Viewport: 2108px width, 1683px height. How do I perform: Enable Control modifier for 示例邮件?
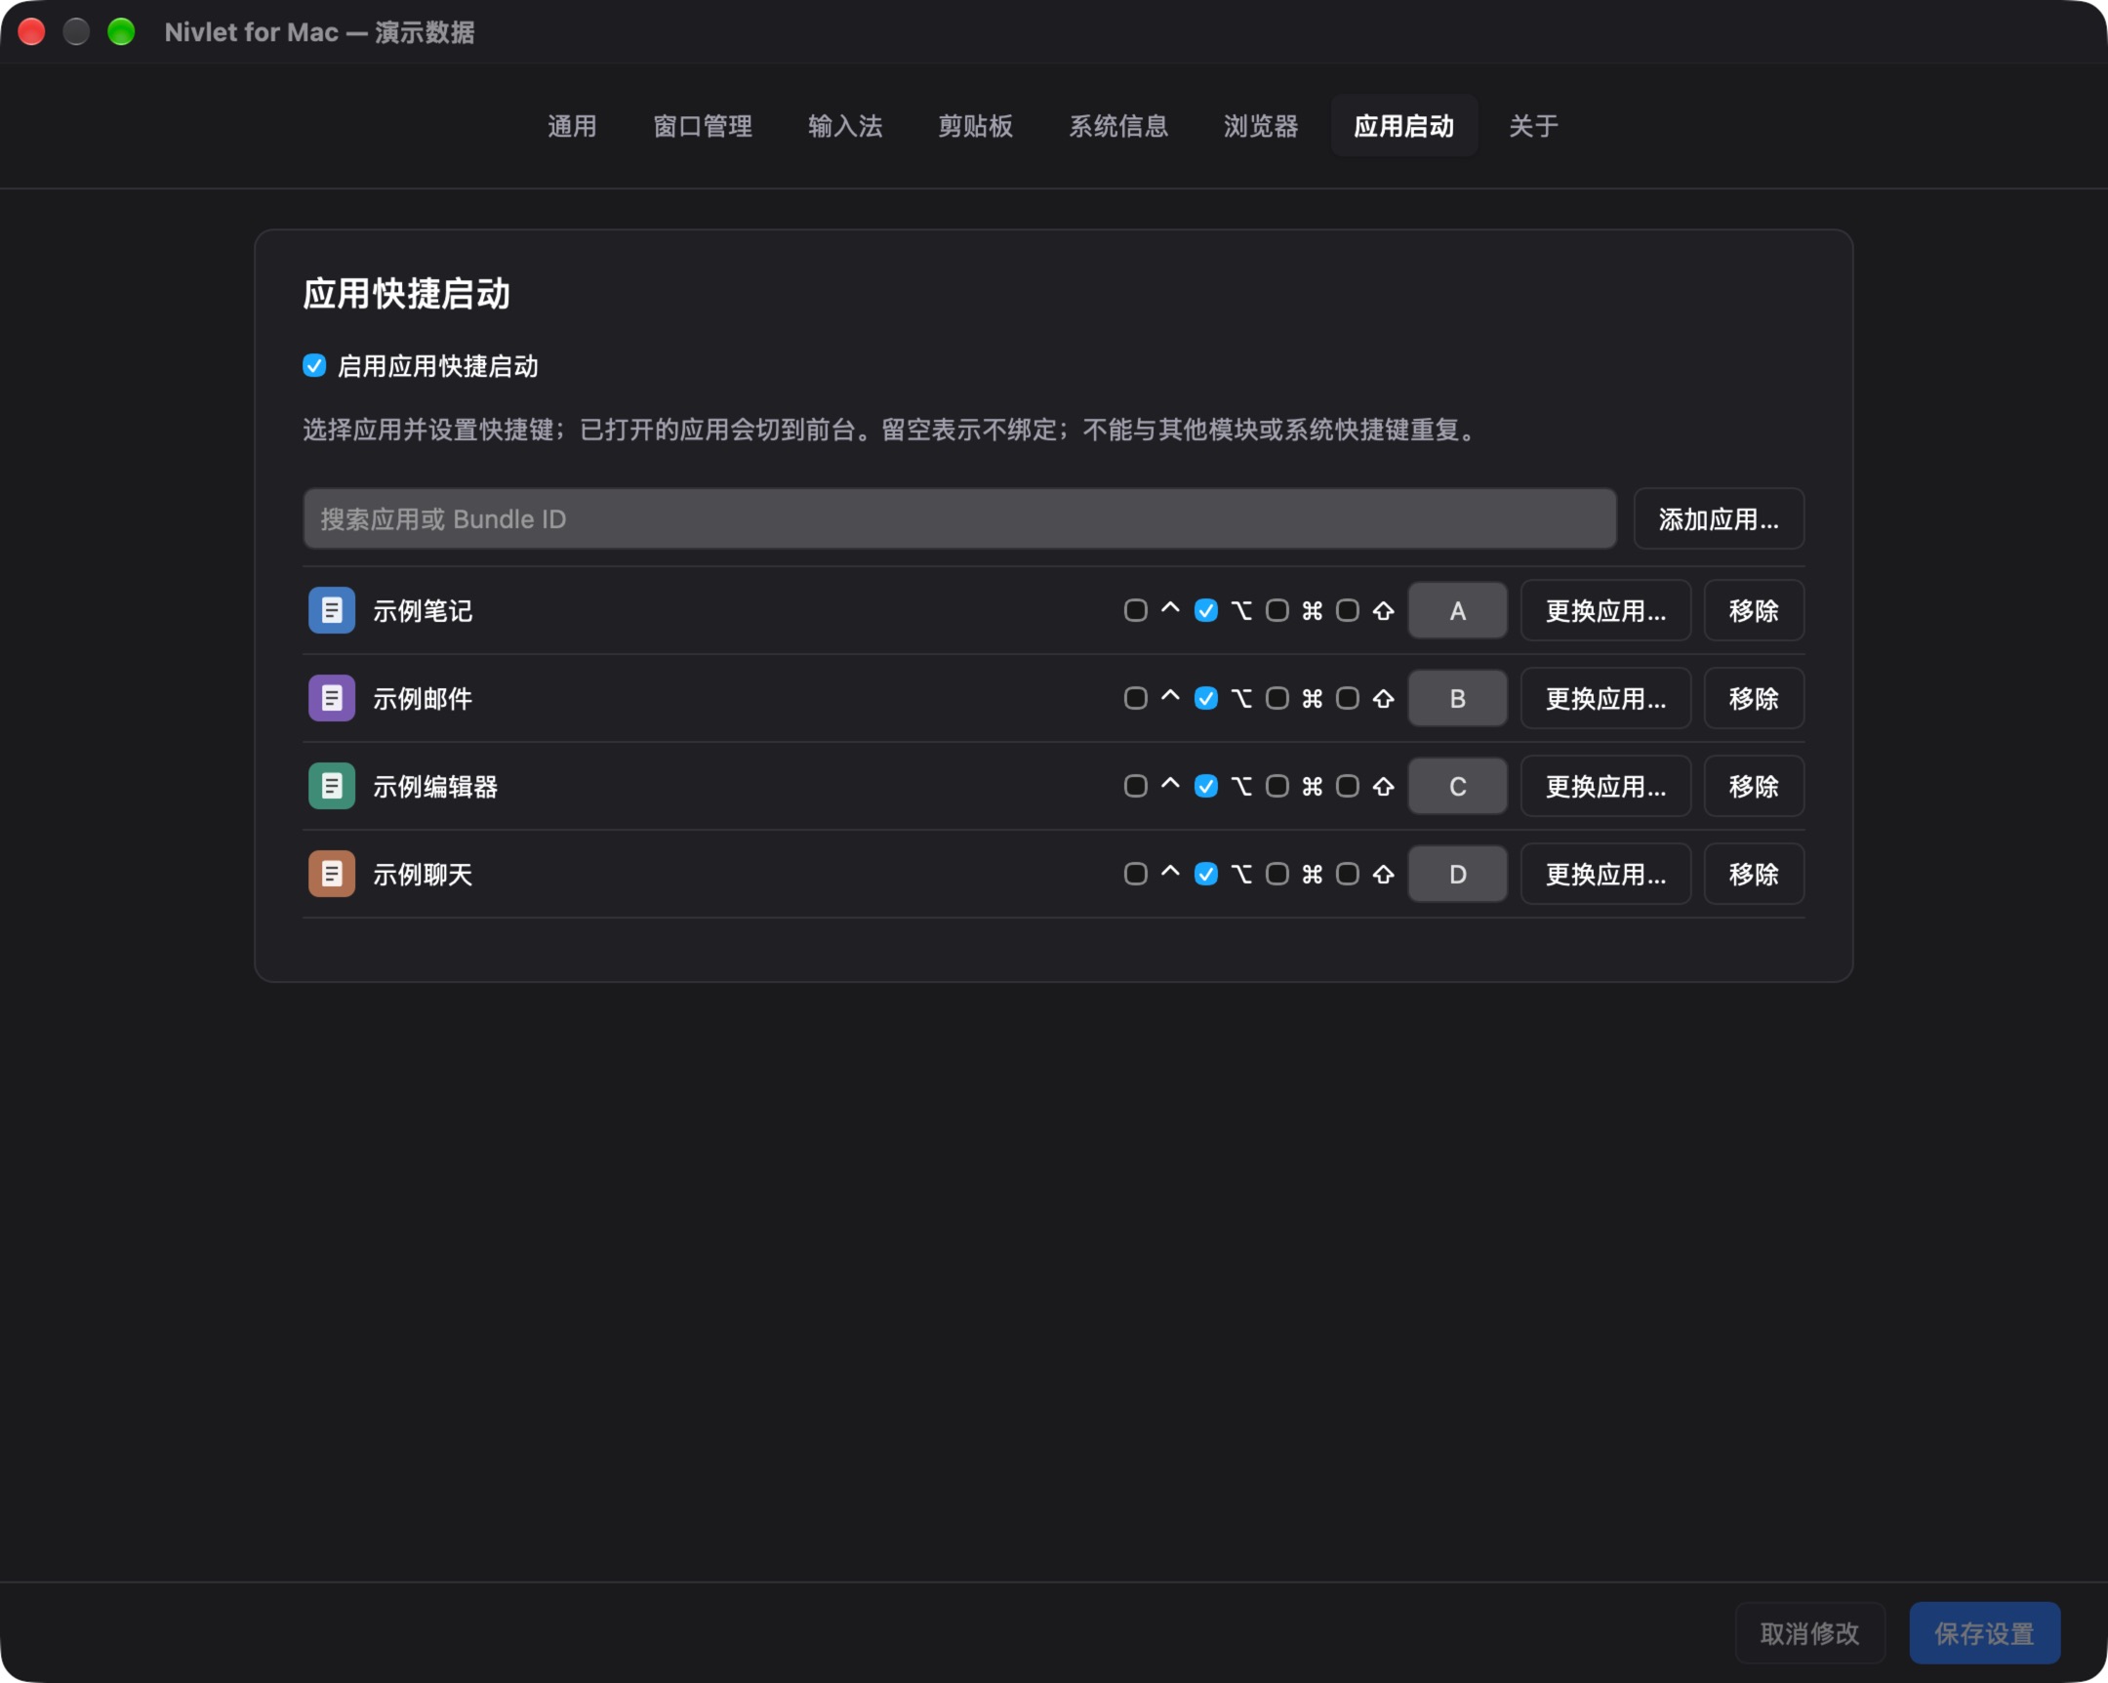click(1135, 698)
